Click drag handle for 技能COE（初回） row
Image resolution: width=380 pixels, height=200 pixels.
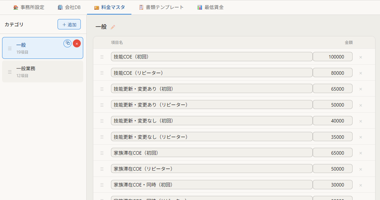tap(102, 57)
